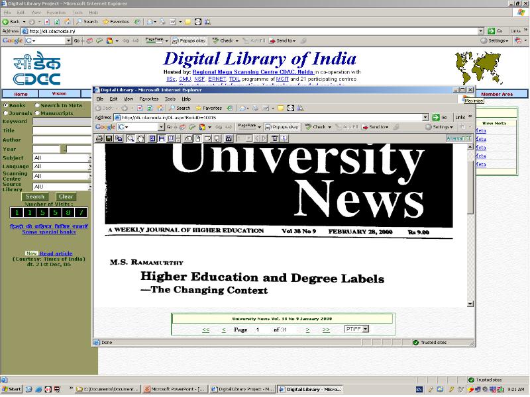Open the Source Library dropdown showing AIU
The image size is (530, 397).
click(62, 187)
